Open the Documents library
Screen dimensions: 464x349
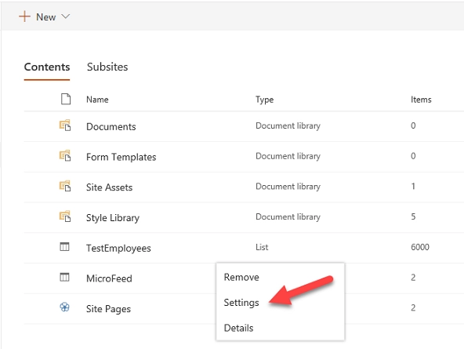pyautogui.click(x=111, y=127)
